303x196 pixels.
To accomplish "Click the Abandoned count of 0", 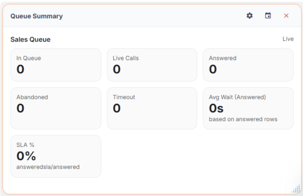I will [x=20, y=108].
